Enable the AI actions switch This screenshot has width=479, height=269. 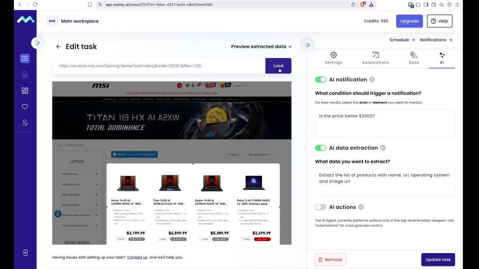tap(321, 207)
